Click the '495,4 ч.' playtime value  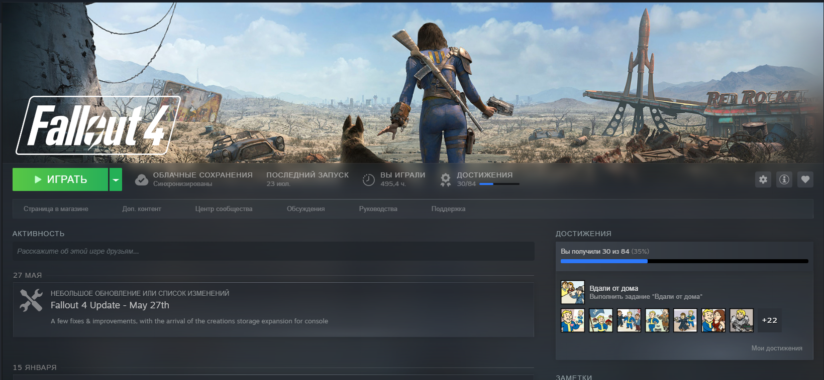coord(393,184)
